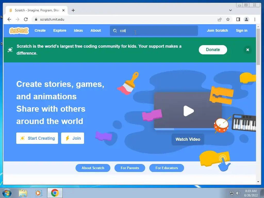Play the intro video
264x198 pixels.
pyautogui.click(x=188, y=111)
